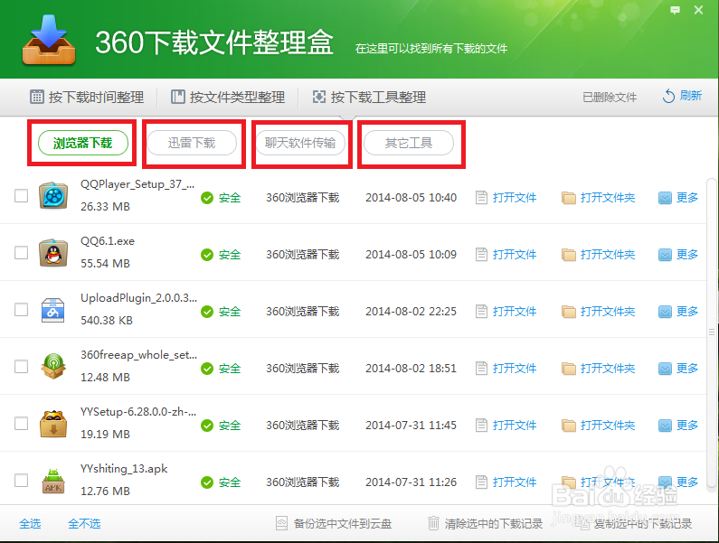
Task: Click 备份选中文件到云盘
Action: click(334, 524)
